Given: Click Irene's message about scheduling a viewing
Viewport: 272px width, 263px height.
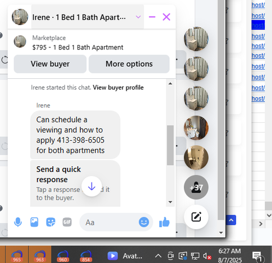Looking at the screenshot, I should tap(75, 135).
